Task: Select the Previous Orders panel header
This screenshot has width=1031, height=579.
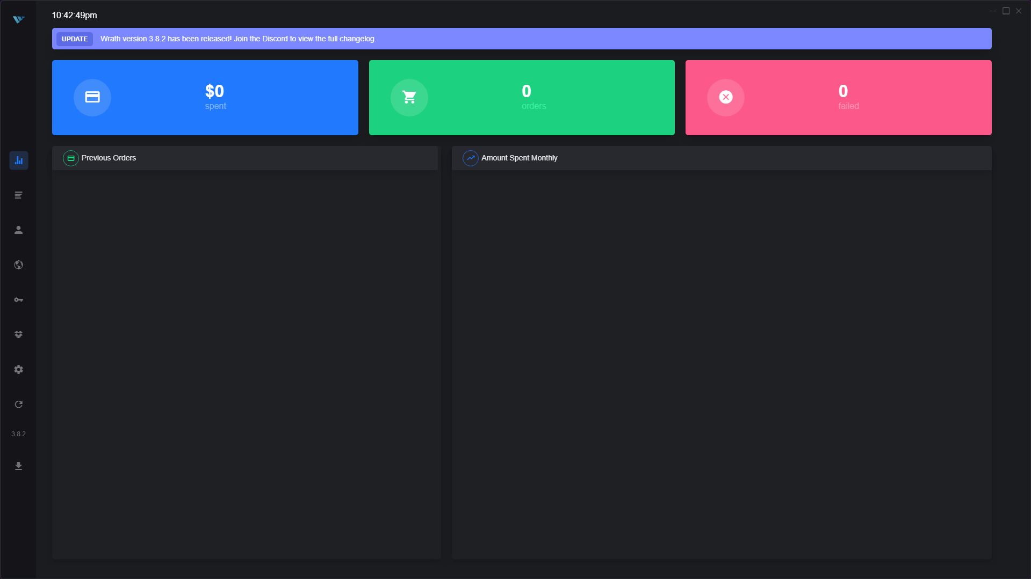Action: click(109, 158)
